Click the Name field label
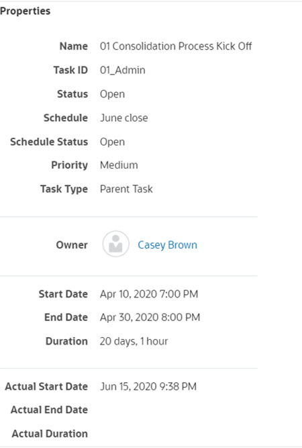The image size is (302, 448). click(x=74, y=46)
